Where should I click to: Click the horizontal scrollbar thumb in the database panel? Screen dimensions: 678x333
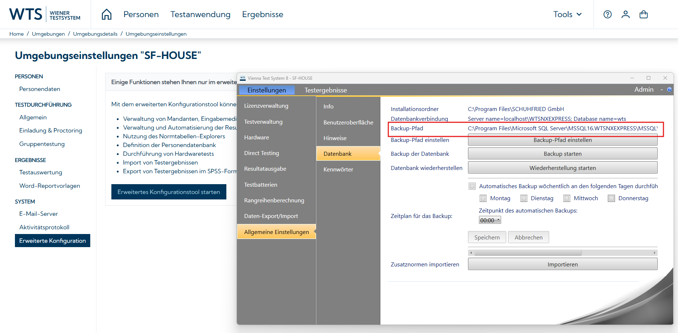point(528,253)
